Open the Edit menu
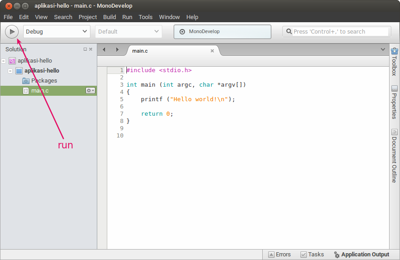Viewport: 400px width, 260px height. (x=24, y=17)
